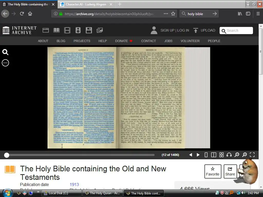This screenshot has width=263, height=197.
Task: Click the right page of Genesis III
Action: click(151, 98)
